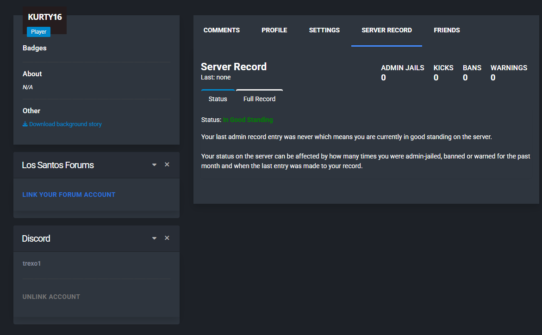
Task: Click Link Your Forum Account
Action: (69, 195)
